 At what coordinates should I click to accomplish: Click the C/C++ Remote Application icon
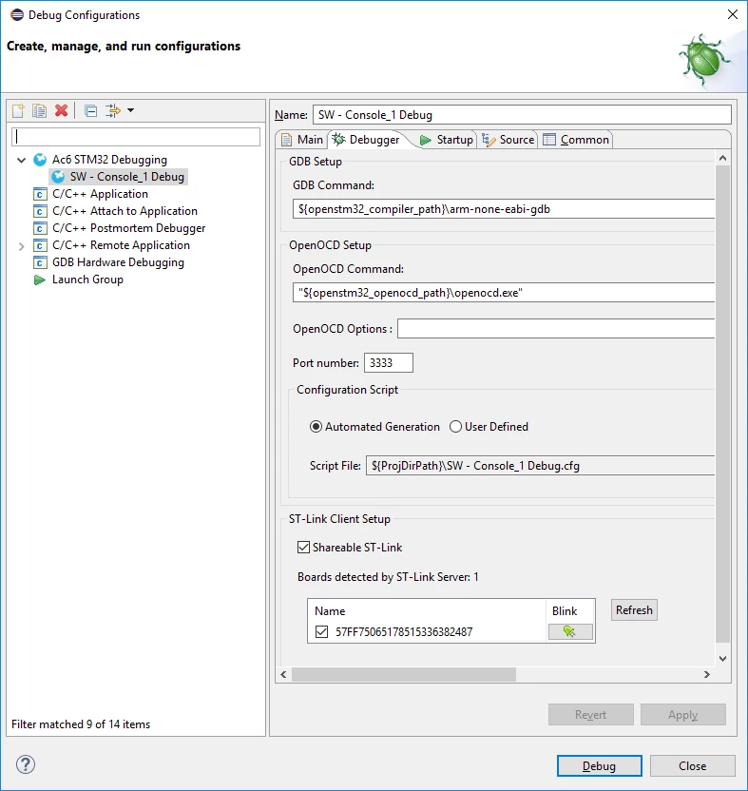coord(40,245)
